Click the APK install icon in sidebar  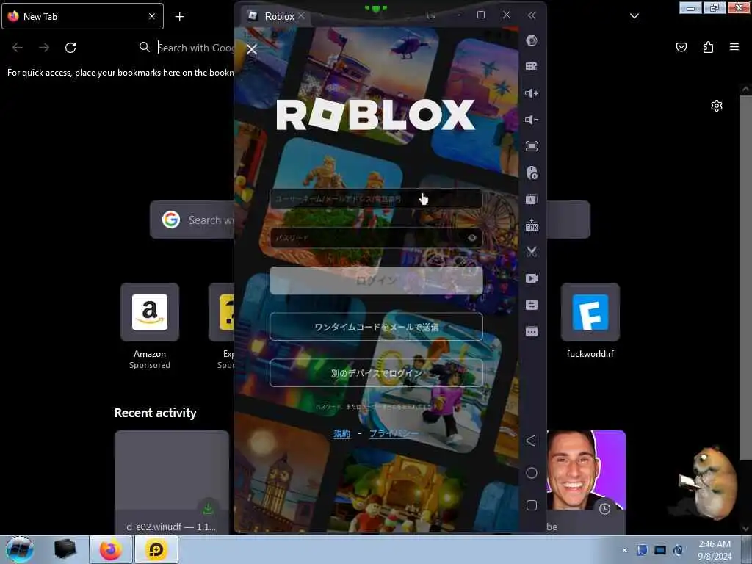tap(532, 225)
